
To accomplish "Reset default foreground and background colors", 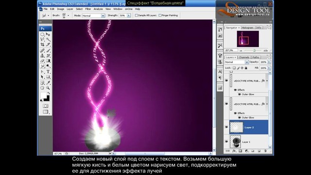I will (41, 101).
